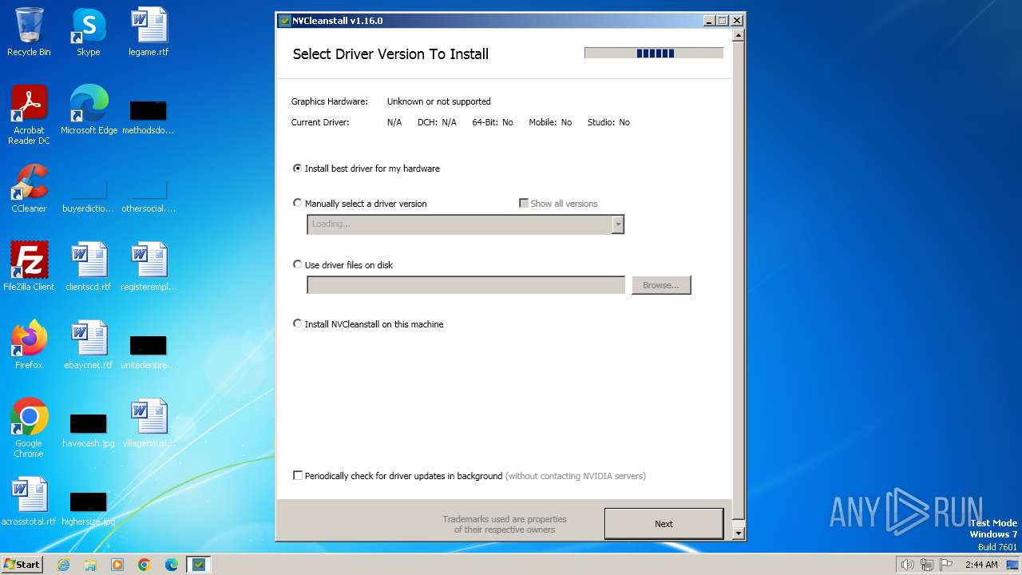Select Use driver files on disk
1022x575 pixels.
point(343,265)
